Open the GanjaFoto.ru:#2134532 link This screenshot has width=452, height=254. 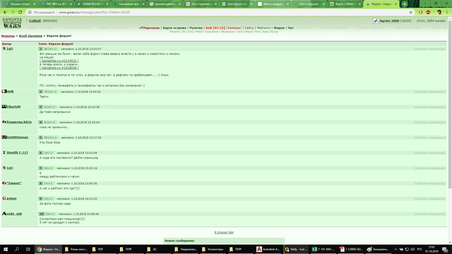pyautogui.click(x=59, y=61)
